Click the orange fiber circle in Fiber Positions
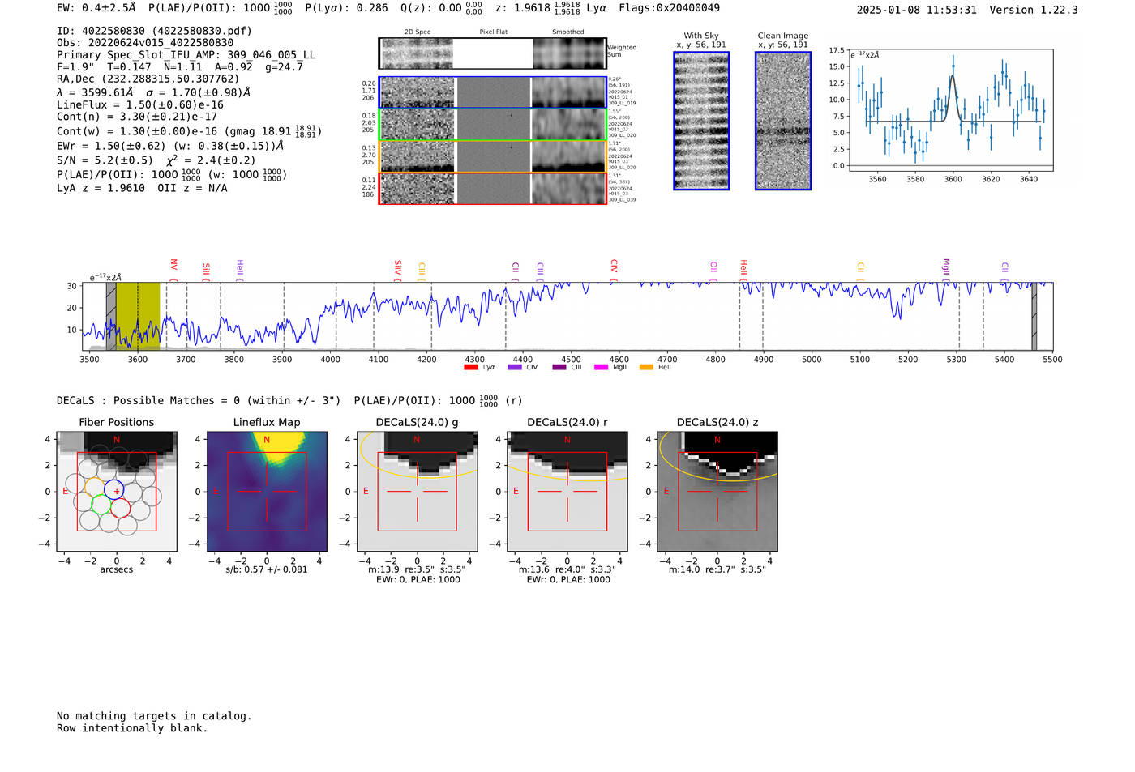1135x772 pixels. pyautogui.click(x=95, y=488)
